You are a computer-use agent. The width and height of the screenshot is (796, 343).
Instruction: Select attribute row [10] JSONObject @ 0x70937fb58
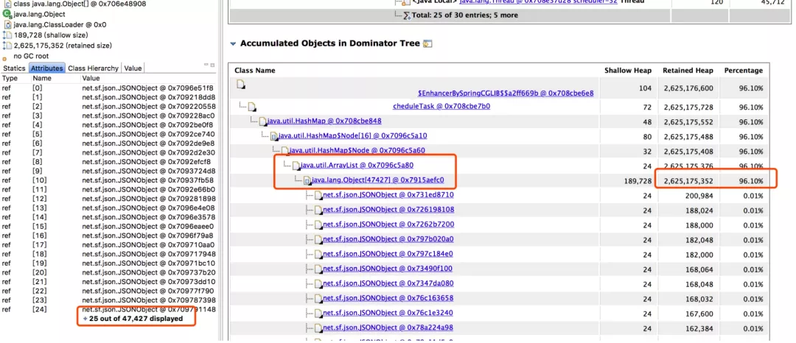coord(108,180)
